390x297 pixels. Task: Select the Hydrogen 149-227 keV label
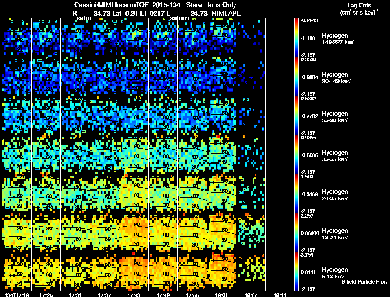click(337, 39)
